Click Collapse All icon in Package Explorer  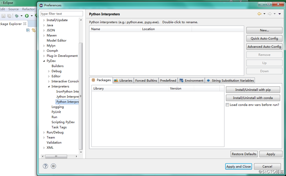click(x=28, y=30)
